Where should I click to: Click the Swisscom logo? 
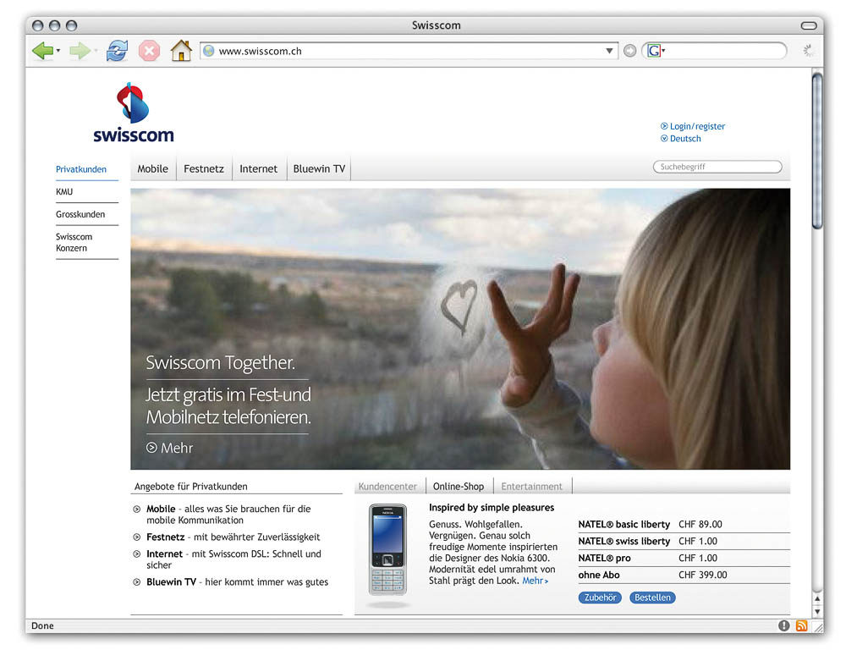pyautogui.click(x=134, y=113)
